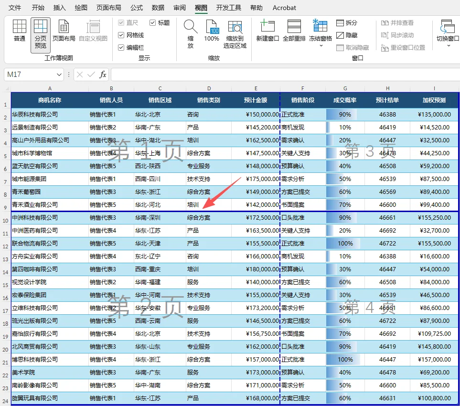Click the fx insert function icon
460x406 pixels.
pos(103,75)
